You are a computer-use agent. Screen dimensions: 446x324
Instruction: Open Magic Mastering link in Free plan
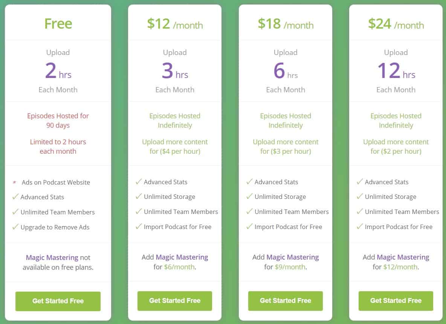pos(52,258)
